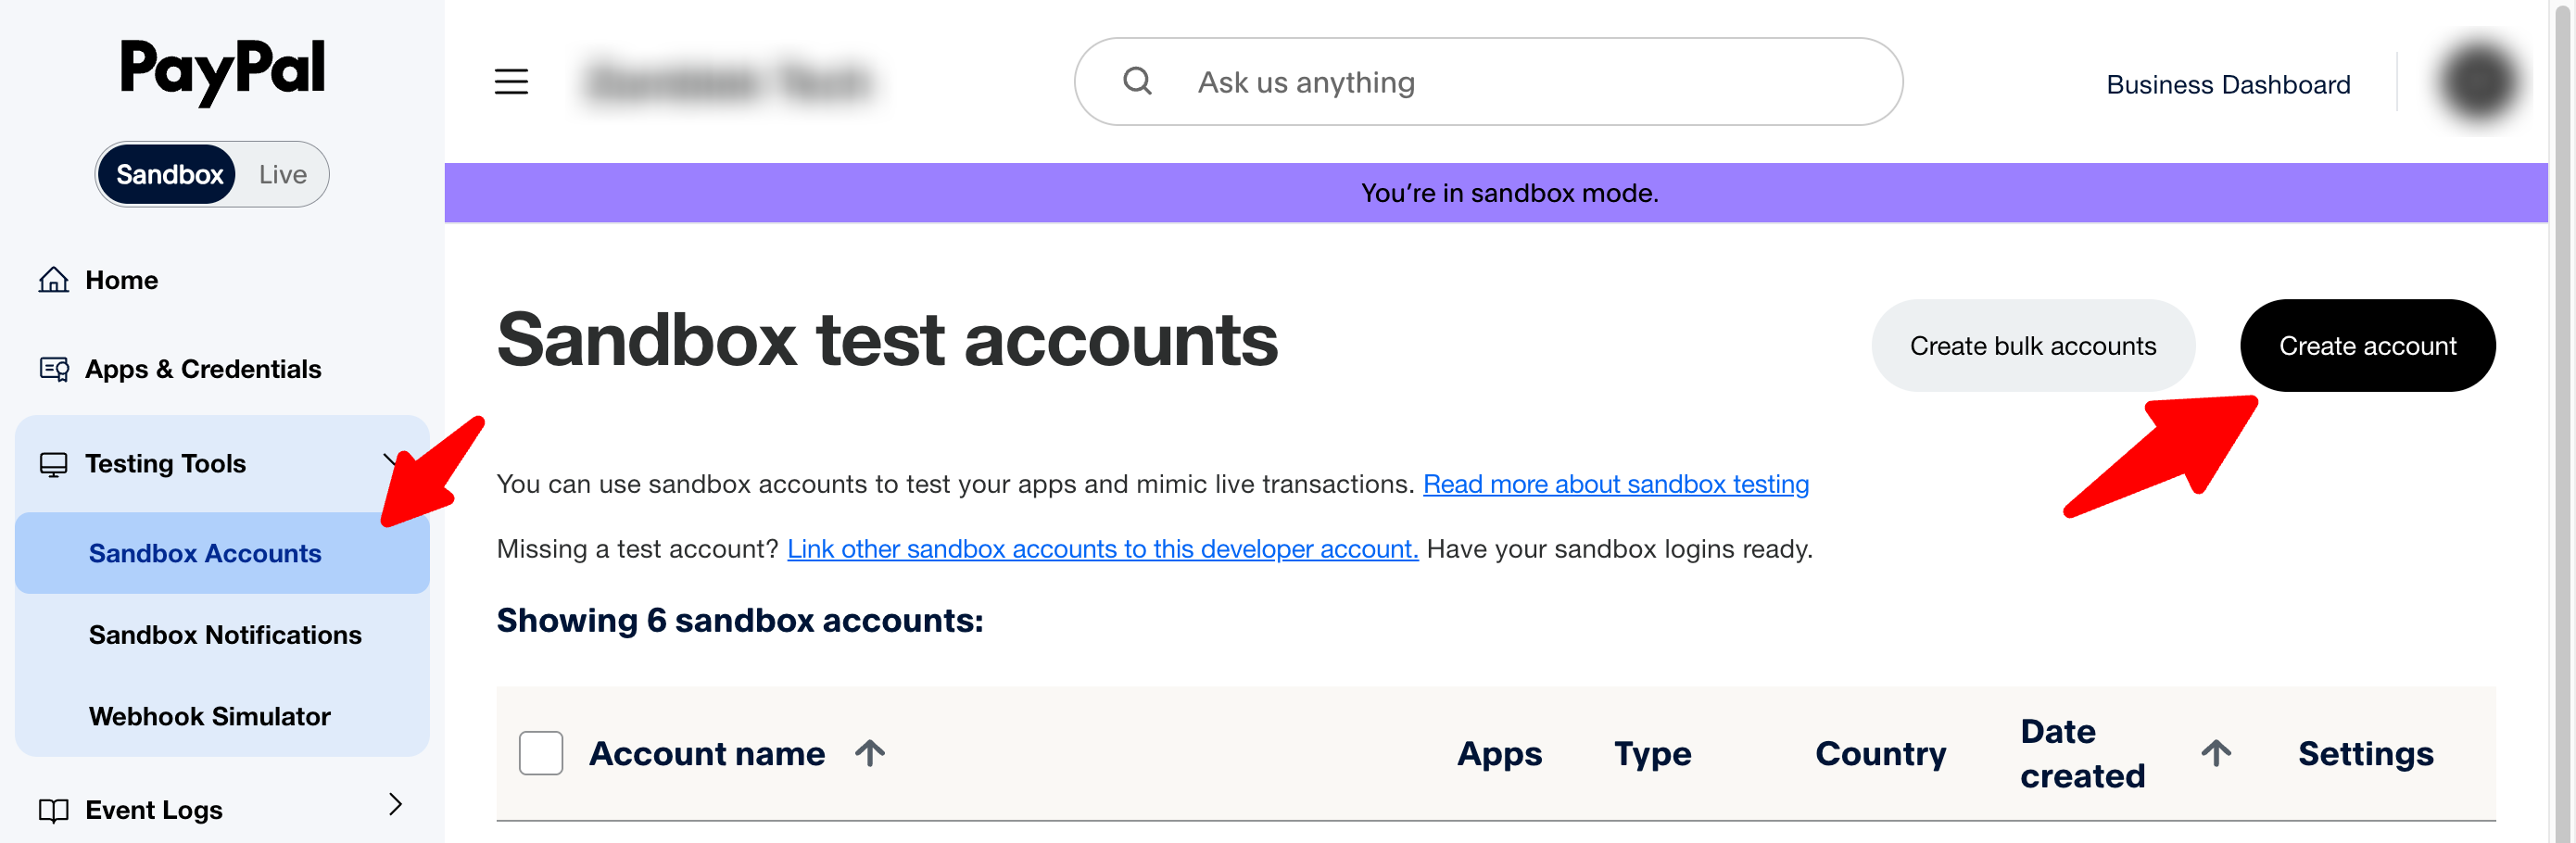Select the Sandbox environment toggle

[x=169, y=174]
